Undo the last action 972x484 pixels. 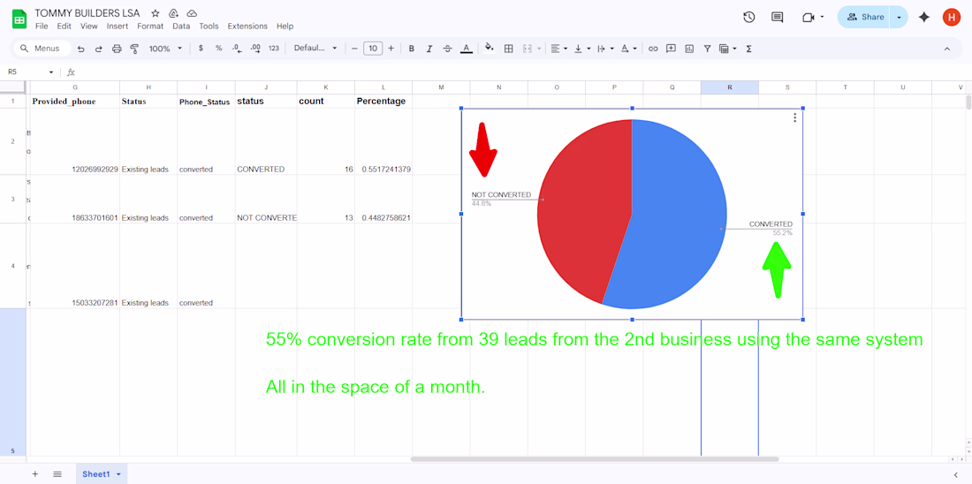80,49
